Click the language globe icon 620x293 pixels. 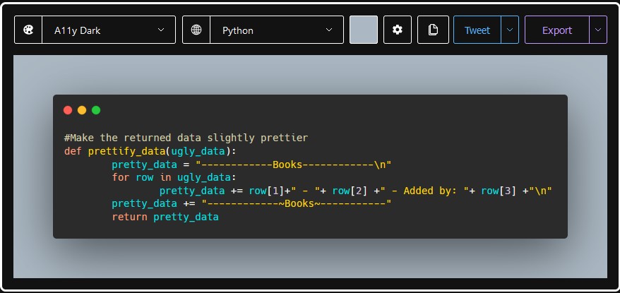point(196,30)
